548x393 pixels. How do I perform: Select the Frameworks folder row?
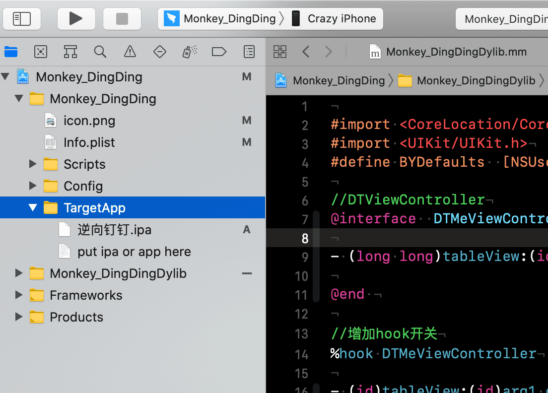[x=133, y=295]
